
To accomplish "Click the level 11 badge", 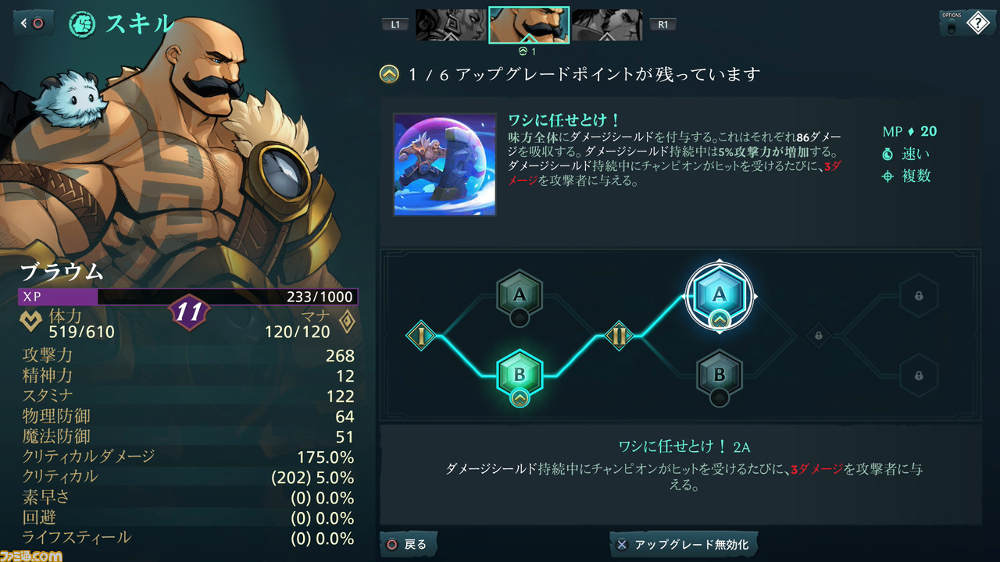I will (x=188, y=313).
